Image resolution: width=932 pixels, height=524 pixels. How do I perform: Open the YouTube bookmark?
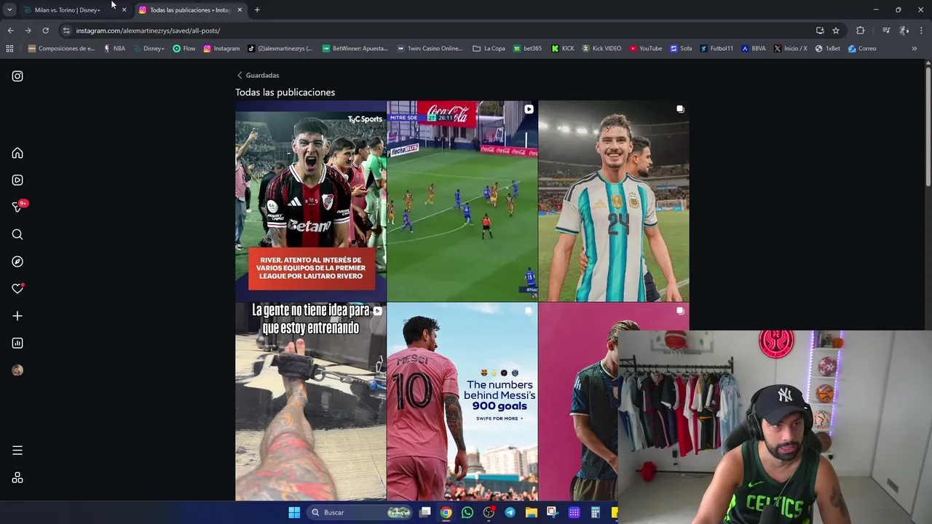pyautogui.click(x=646, y=49)
